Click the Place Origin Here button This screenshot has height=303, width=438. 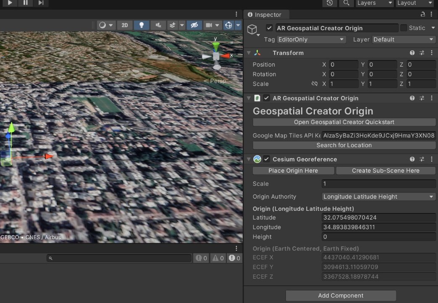293,171
